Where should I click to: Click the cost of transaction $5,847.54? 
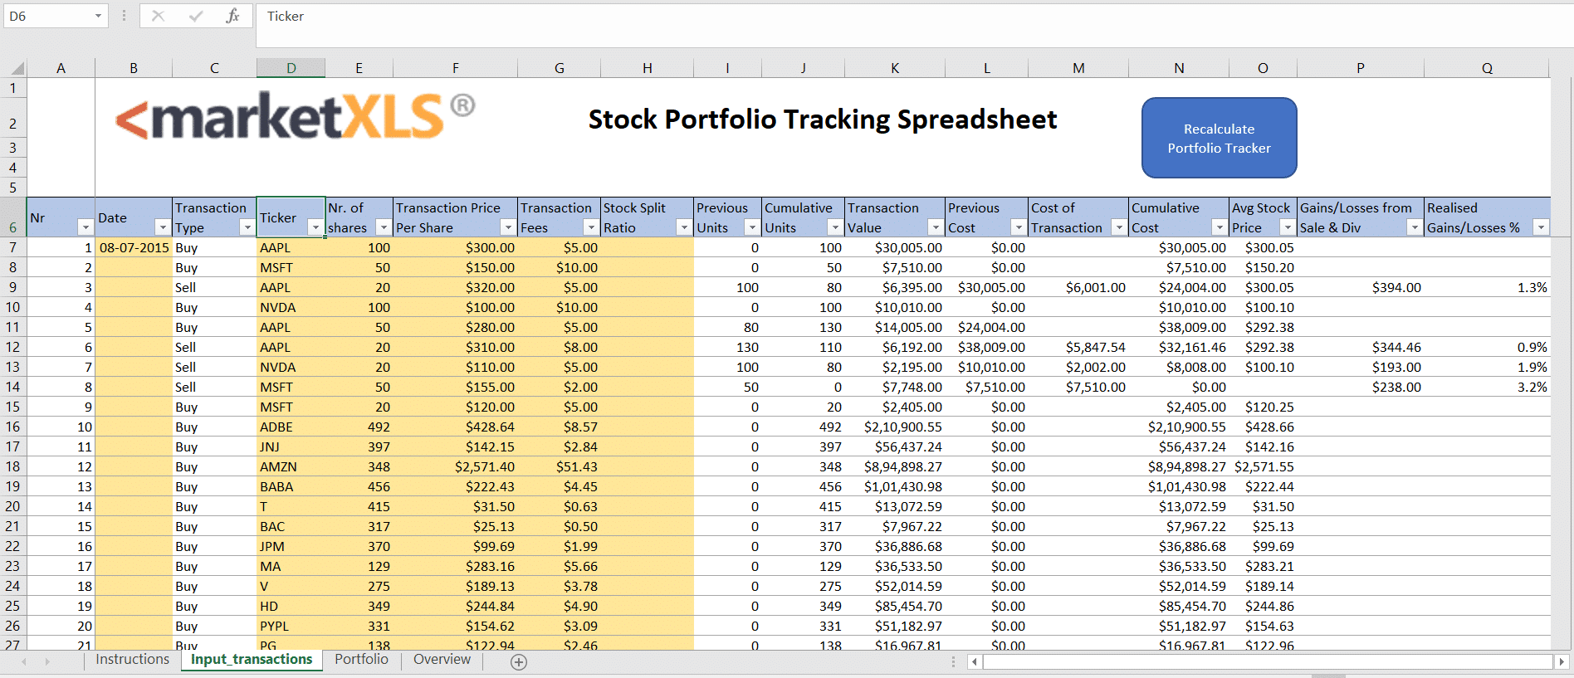click(1078, 347)
